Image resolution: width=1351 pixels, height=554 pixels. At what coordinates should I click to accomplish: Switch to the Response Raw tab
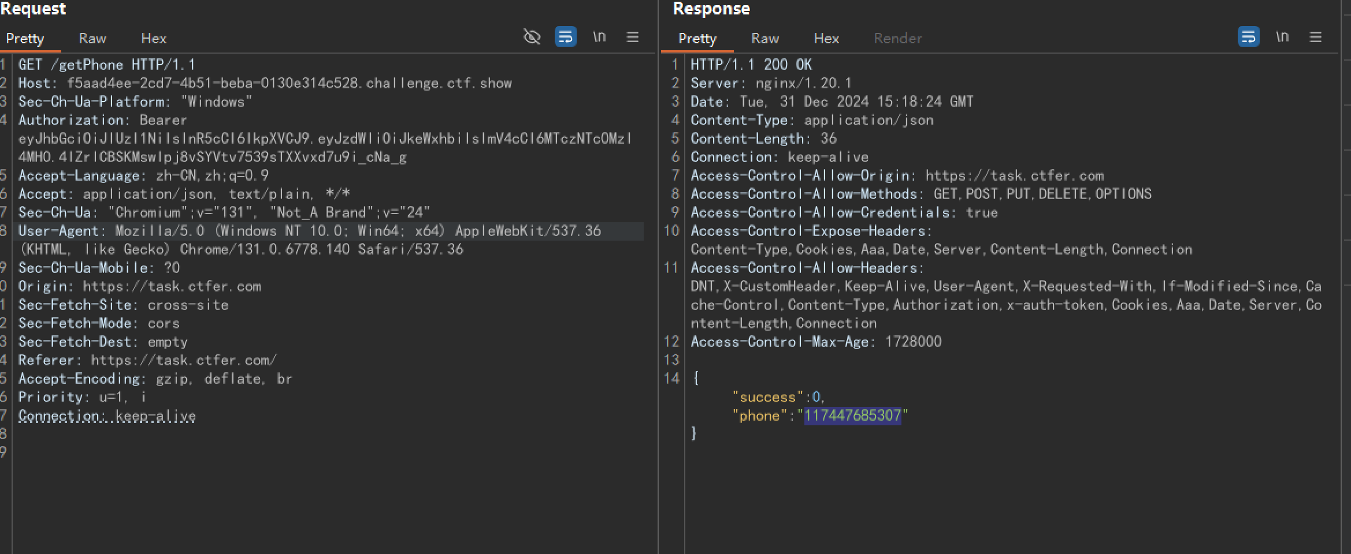(x=765, y=39)
